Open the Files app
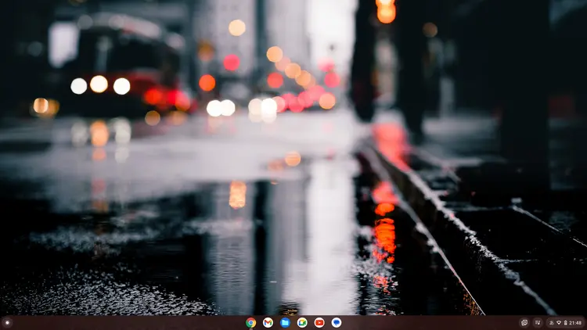The image size is (587, 330). click(285, 322)
